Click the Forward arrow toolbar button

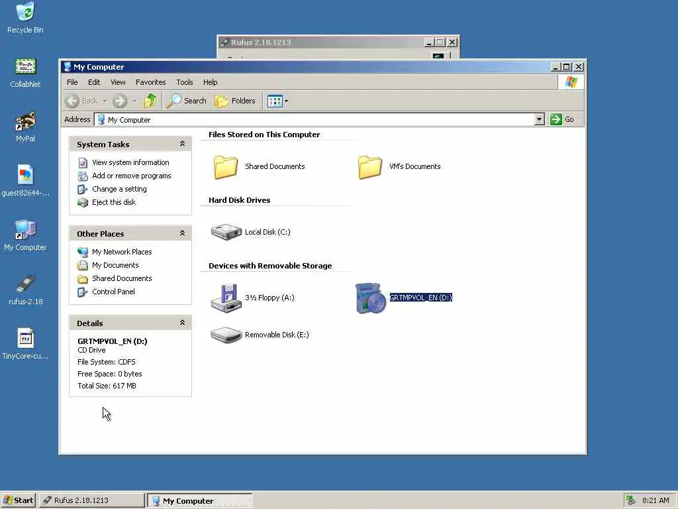pos(120,101)
